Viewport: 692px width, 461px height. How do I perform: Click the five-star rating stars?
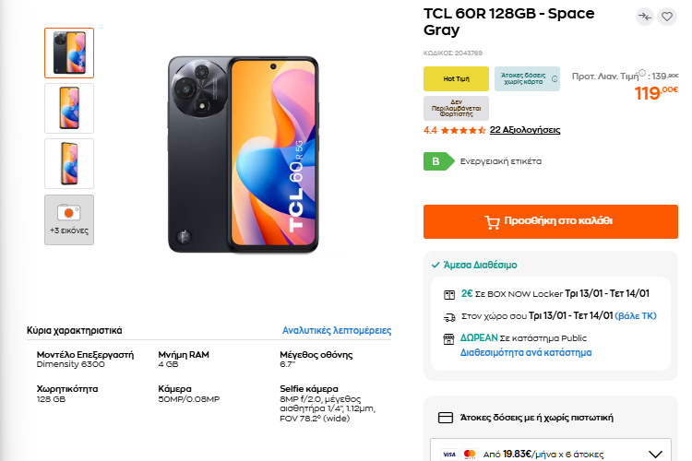pos(461,130)
